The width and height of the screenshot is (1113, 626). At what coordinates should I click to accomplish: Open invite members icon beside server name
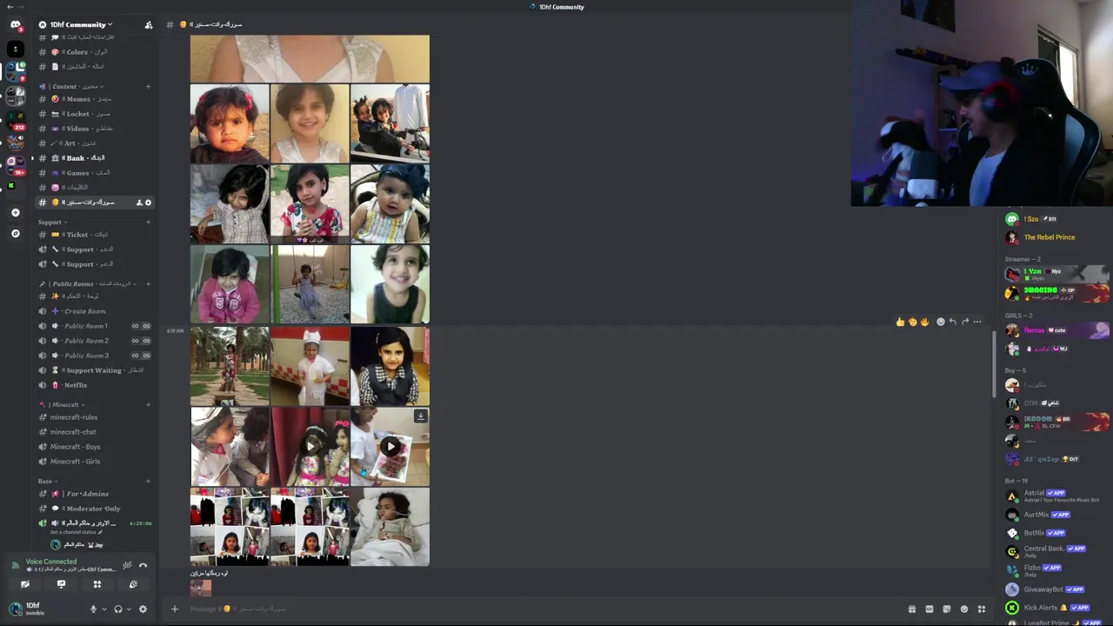[x=149, y=24]
